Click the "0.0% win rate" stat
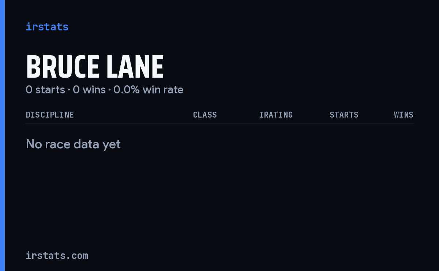The height and width of the screenshot is (271, 439). tap(149, 90)
